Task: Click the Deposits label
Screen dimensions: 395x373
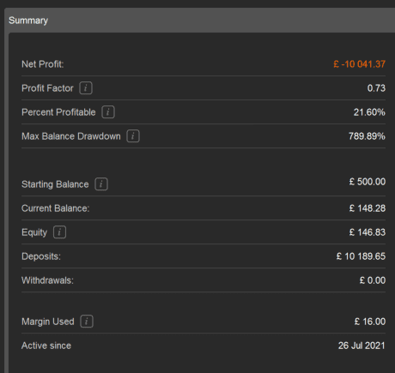Action: point(41,256)
